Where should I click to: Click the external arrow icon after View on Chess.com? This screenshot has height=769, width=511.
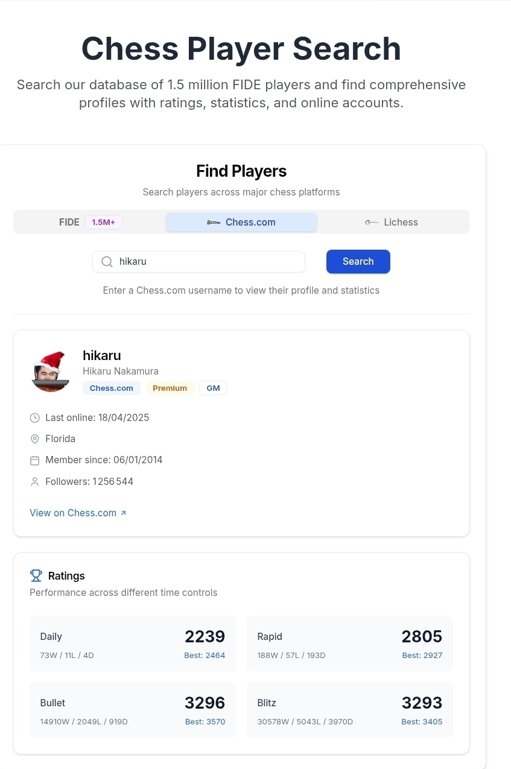click(123, 513)
